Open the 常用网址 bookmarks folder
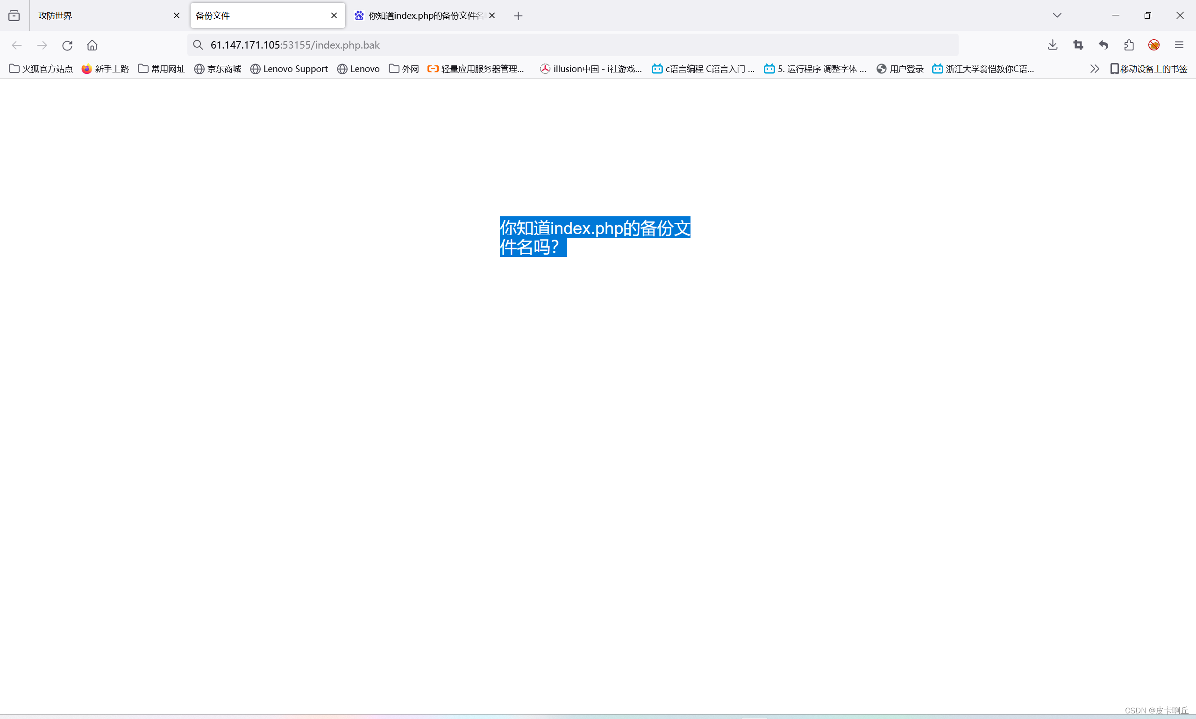Screen dimensions: 1196x719 (161, 69)
